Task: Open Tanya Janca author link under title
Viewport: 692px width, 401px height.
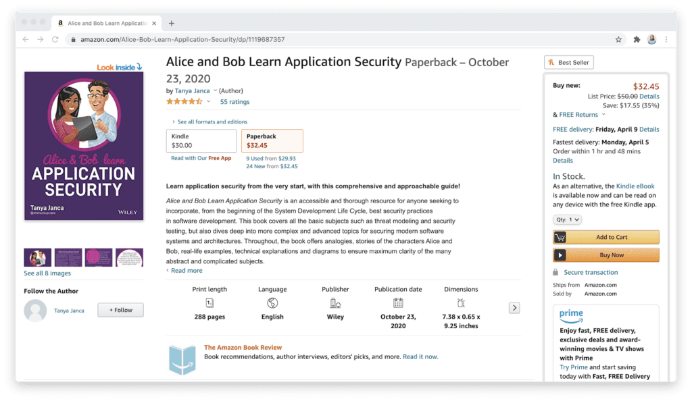Action: (x=192, y=90)
